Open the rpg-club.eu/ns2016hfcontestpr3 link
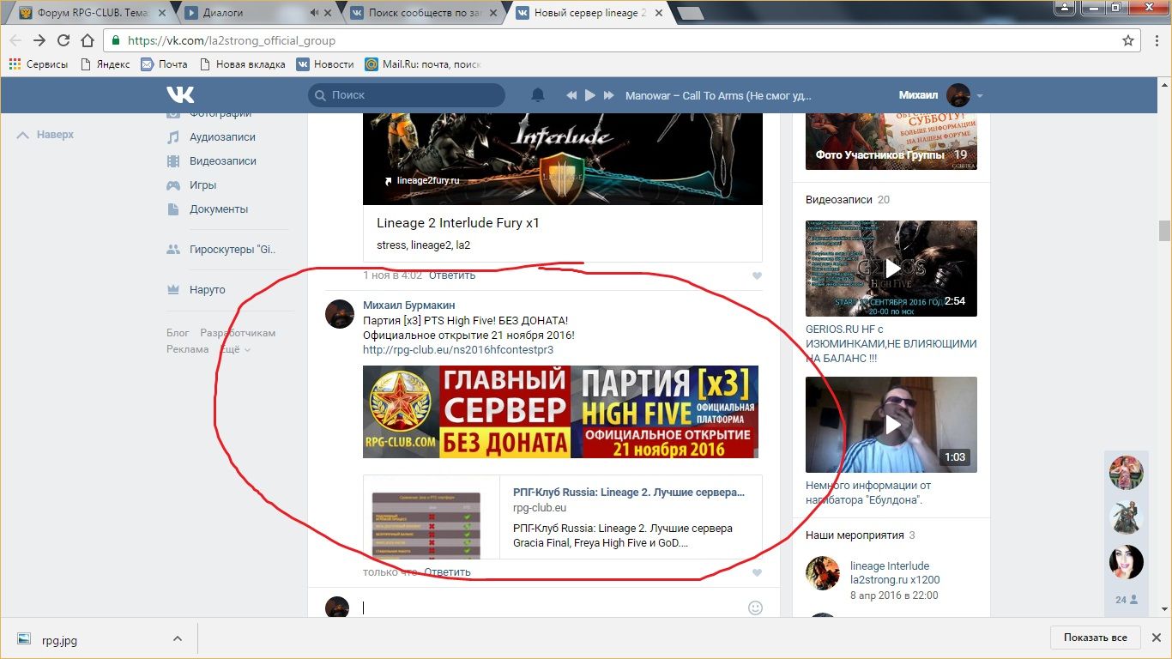This screenshot has width=1172, height=659. (458, 349)
